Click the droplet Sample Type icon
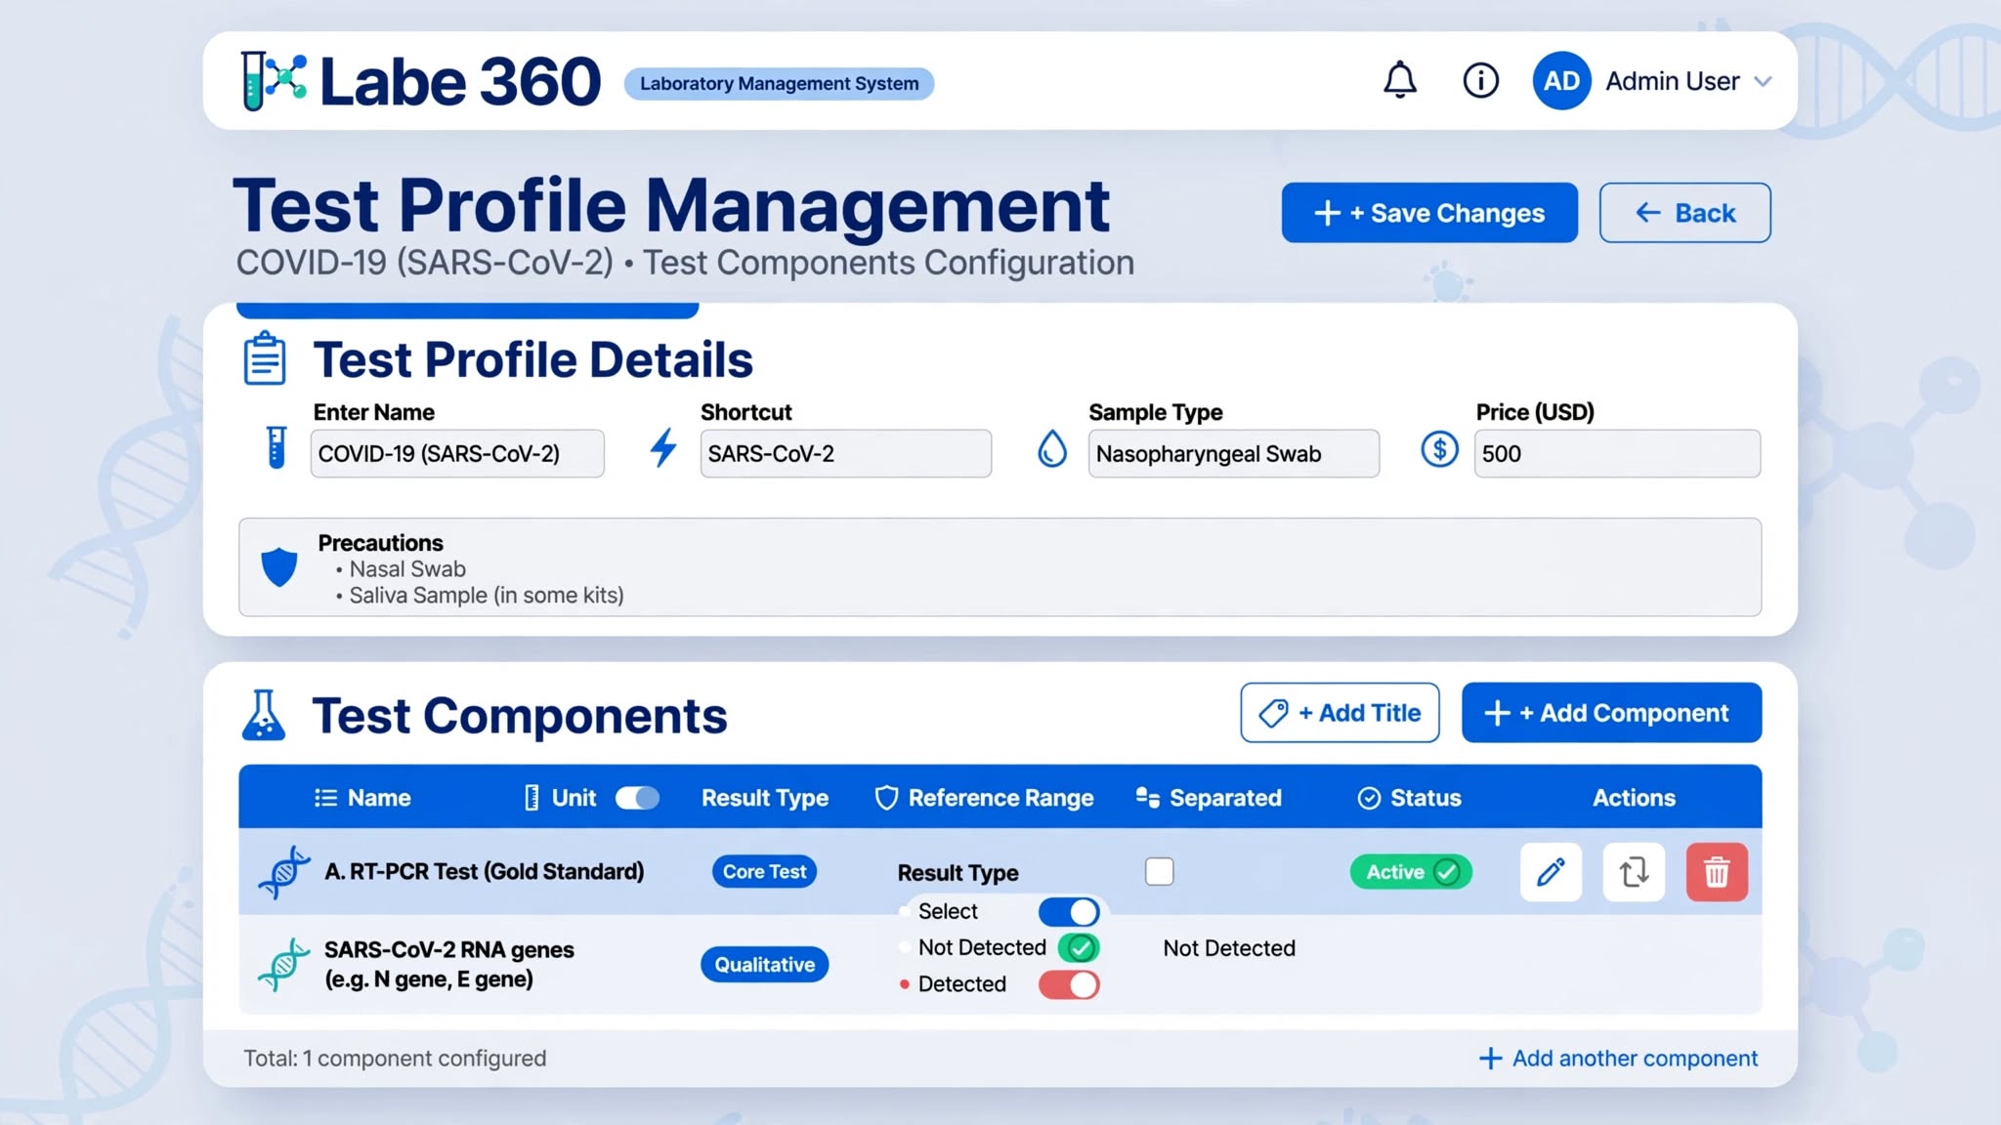2001x1125 pixels. [1051, 449]
